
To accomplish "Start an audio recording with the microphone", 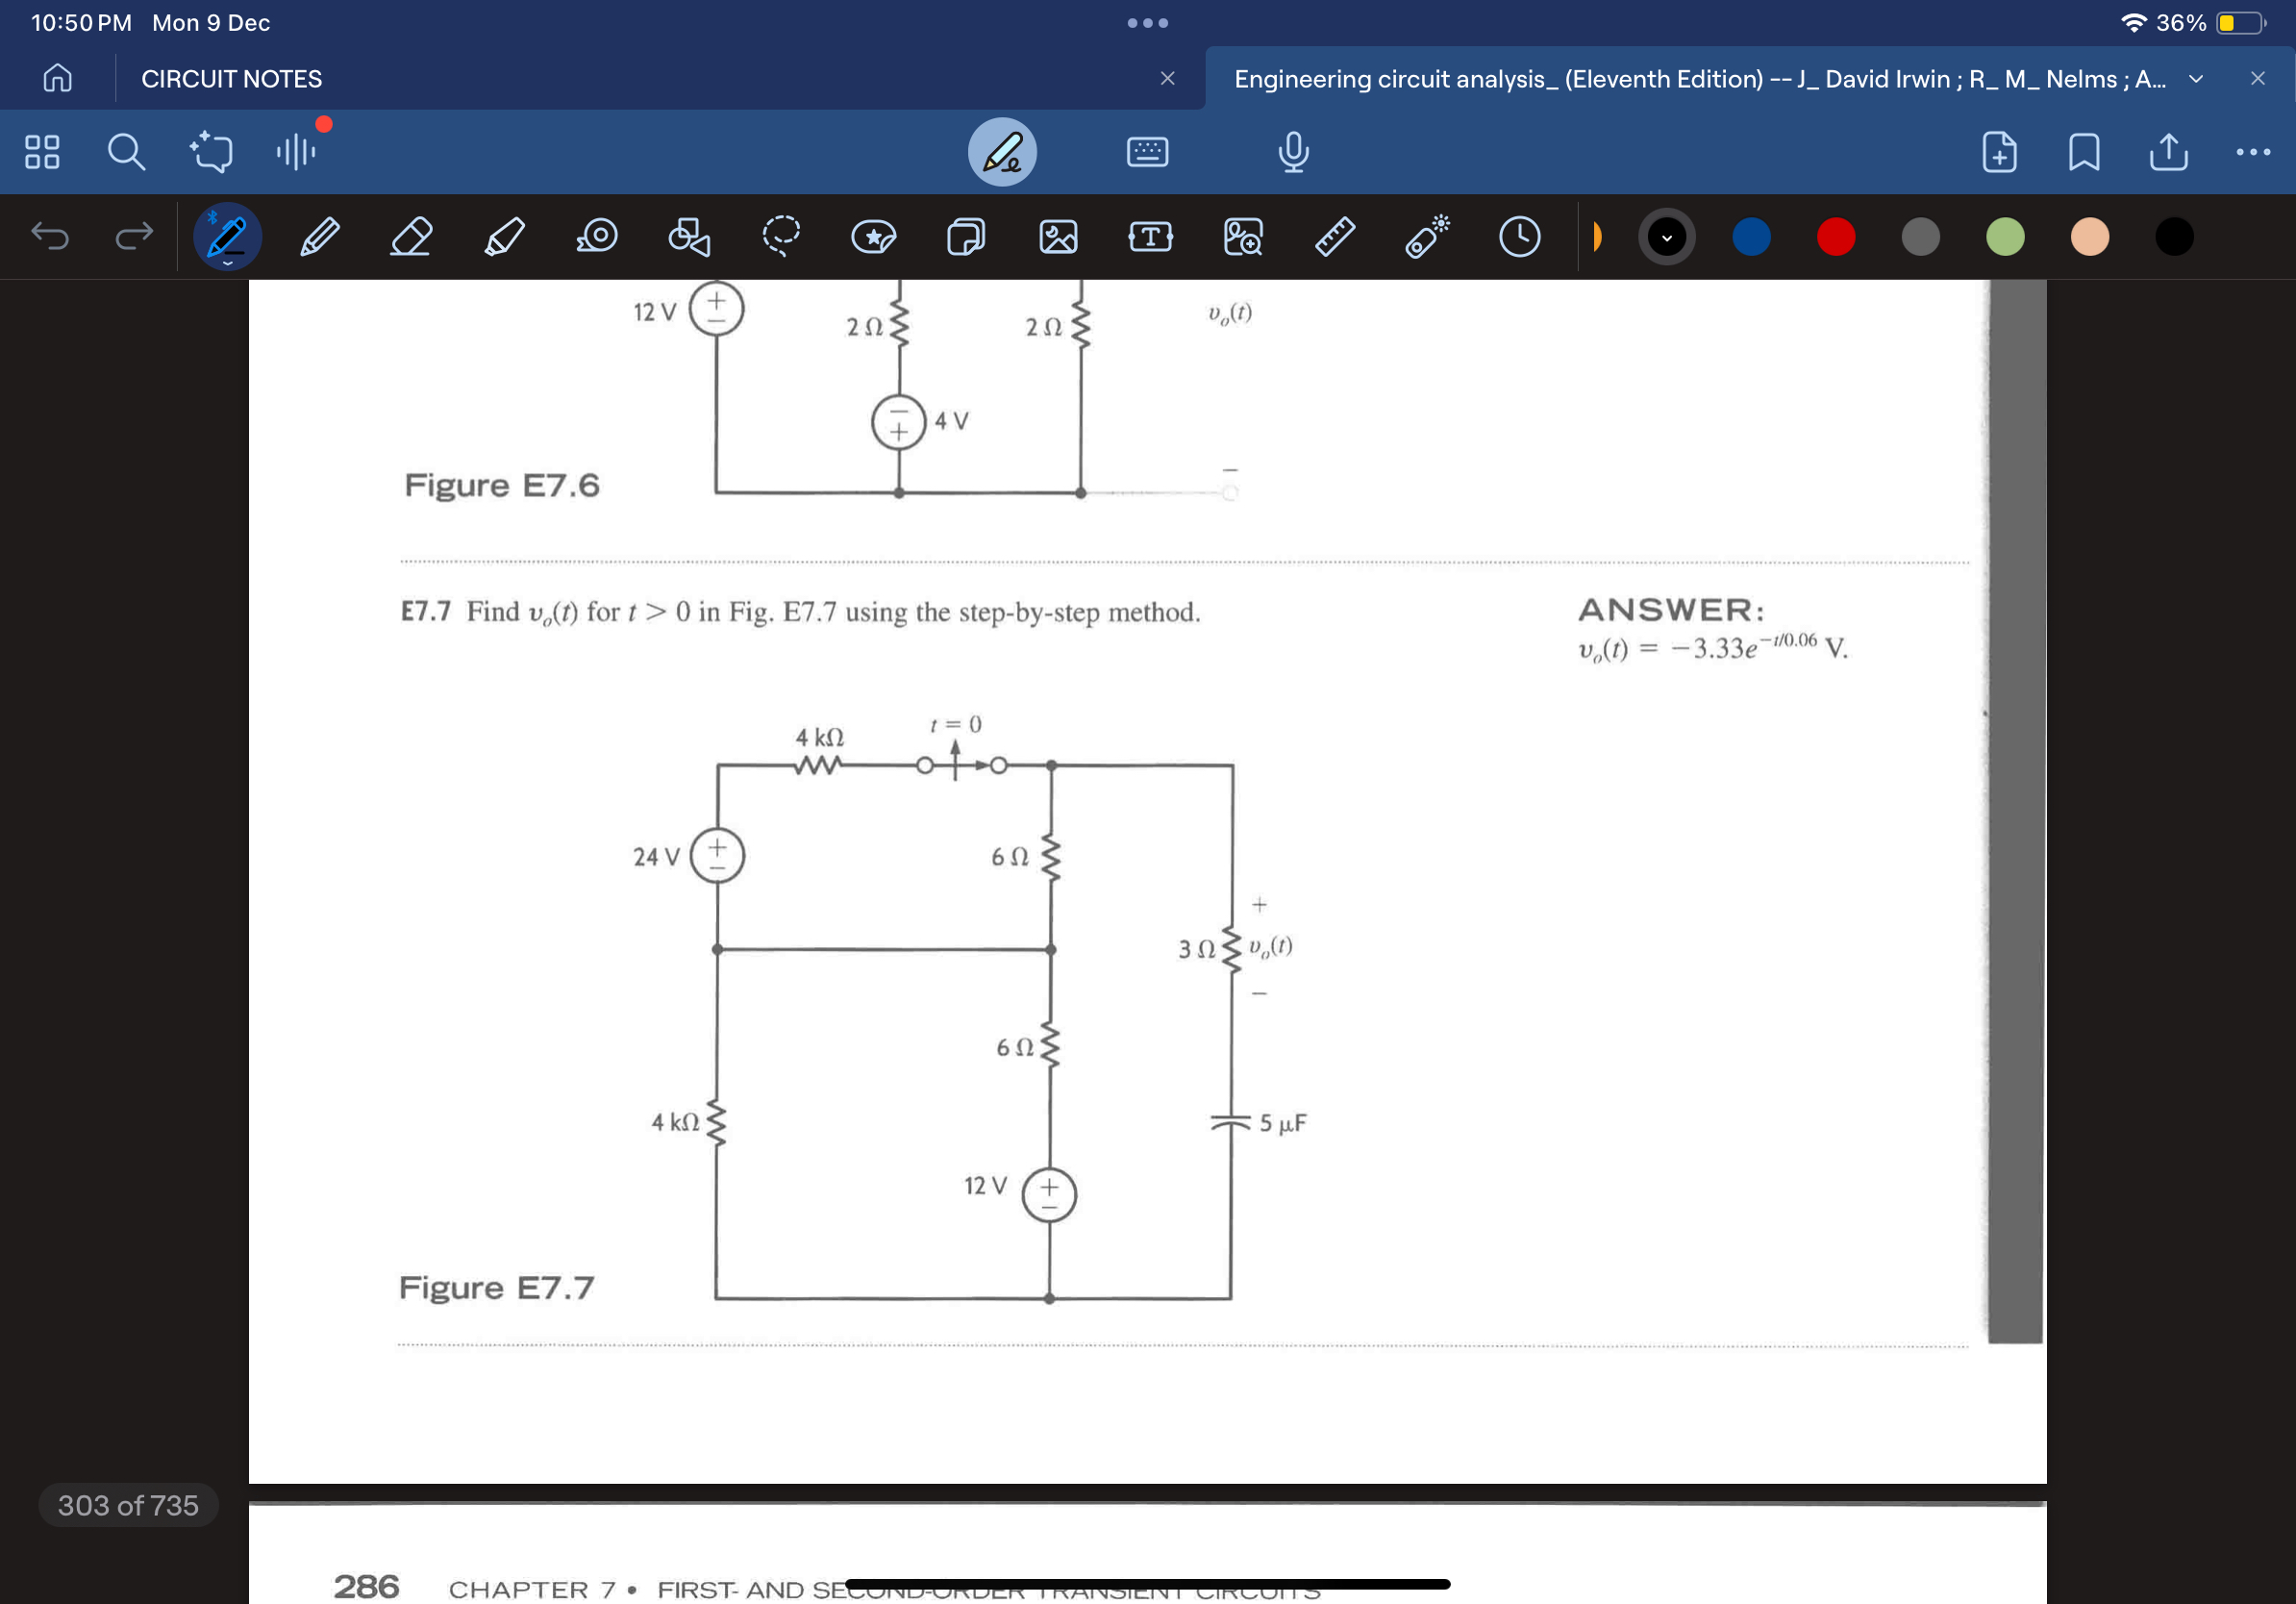I will pyautogui.click(x=1293, y=152).
